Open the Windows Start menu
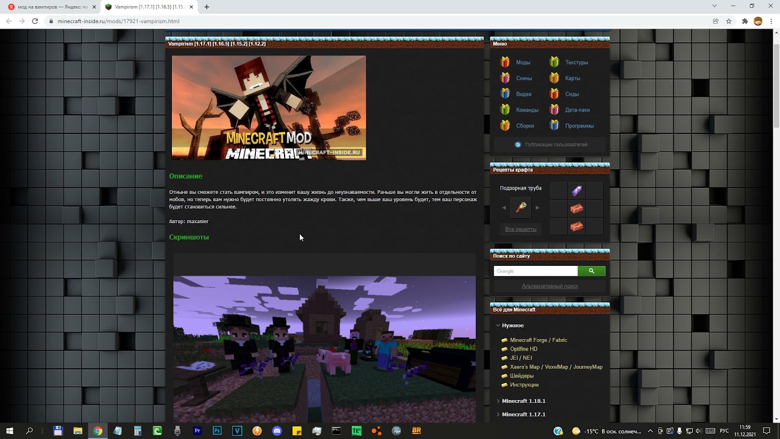Screen dimensions: 780x439 click(9, 430)
